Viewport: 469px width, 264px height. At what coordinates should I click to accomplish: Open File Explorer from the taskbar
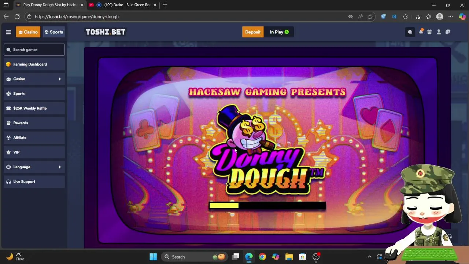click(289, 257)
